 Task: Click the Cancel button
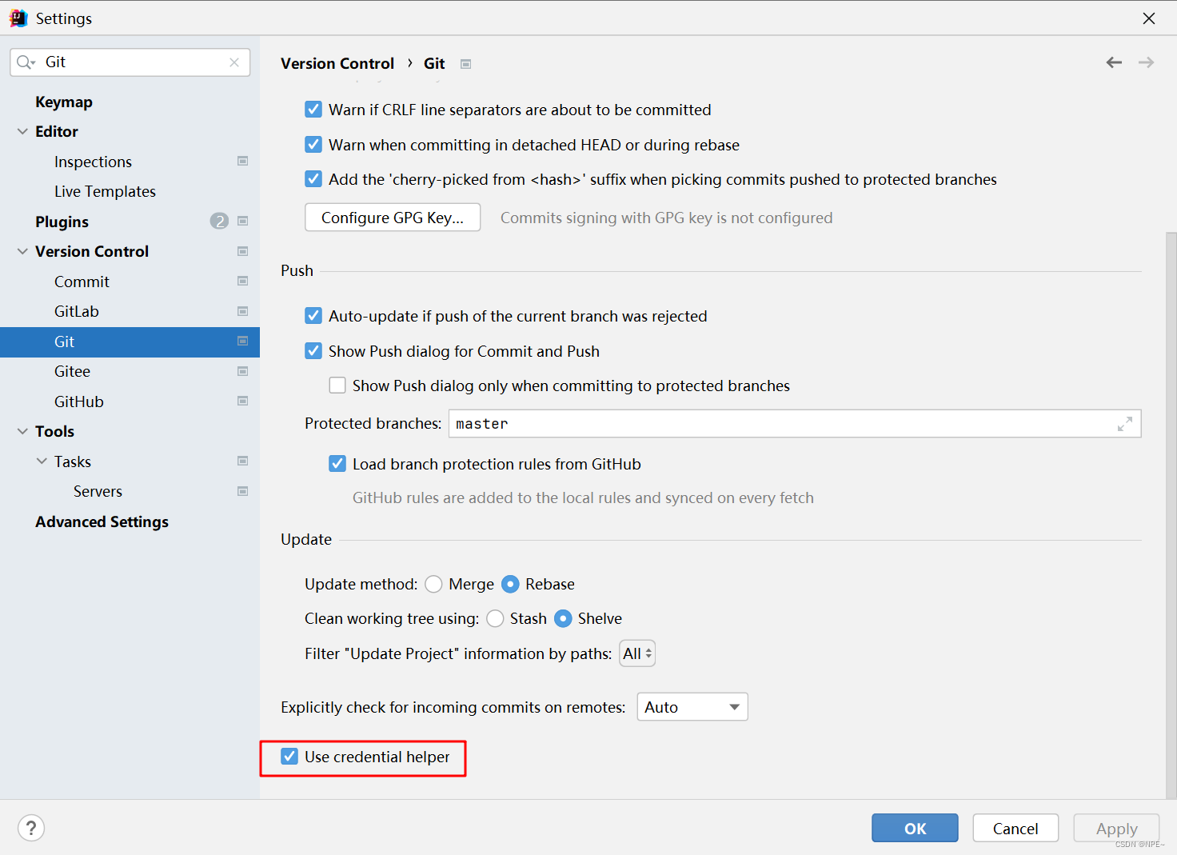click(x=1015, y=828)
